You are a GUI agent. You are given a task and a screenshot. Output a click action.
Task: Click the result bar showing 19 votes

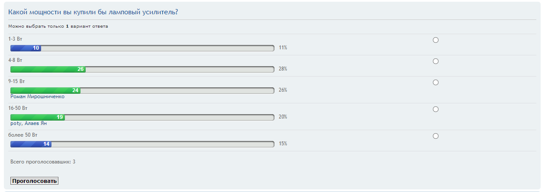[x=37, y=117]
